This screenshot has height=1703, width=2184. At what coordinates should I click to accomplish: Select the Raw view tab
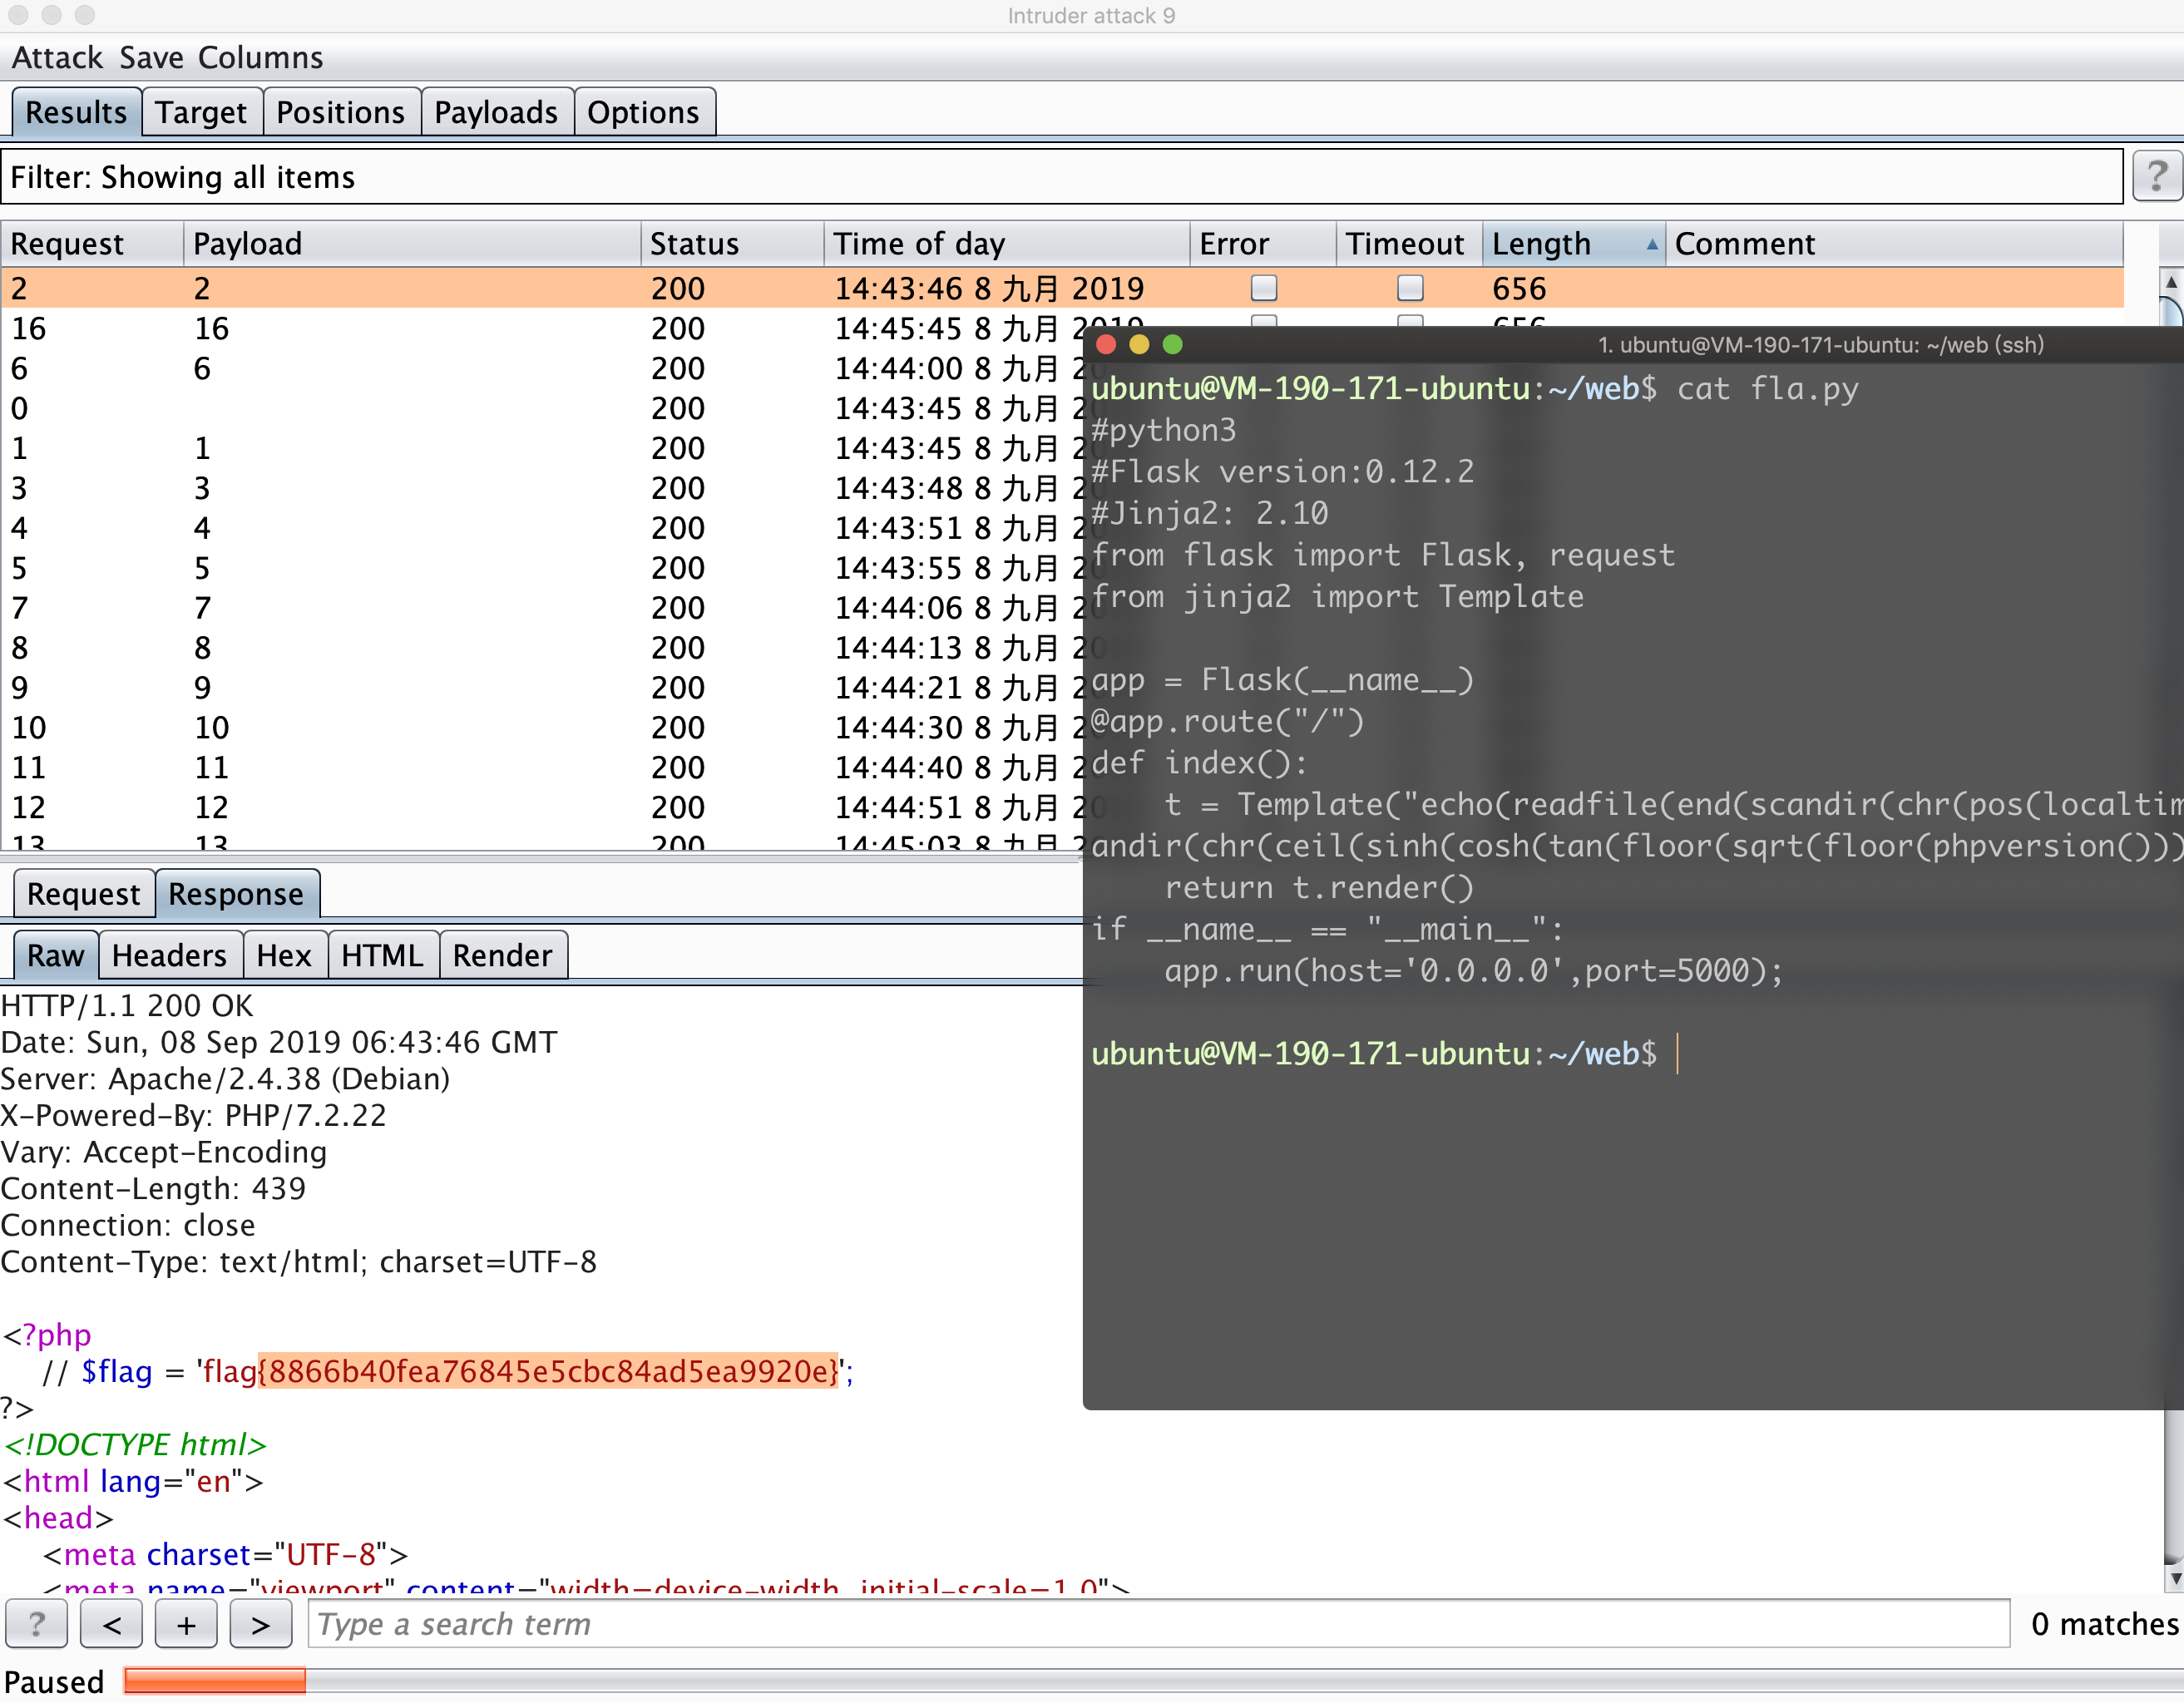coord(56,955)
